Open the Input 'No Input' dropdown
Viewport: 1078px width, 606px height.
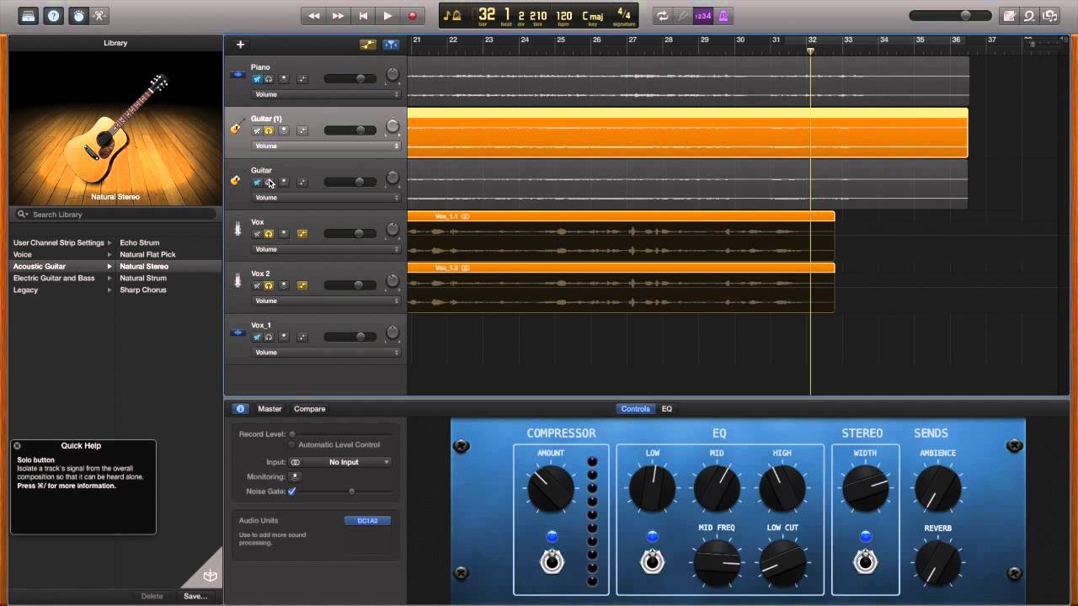coord(340,462)
